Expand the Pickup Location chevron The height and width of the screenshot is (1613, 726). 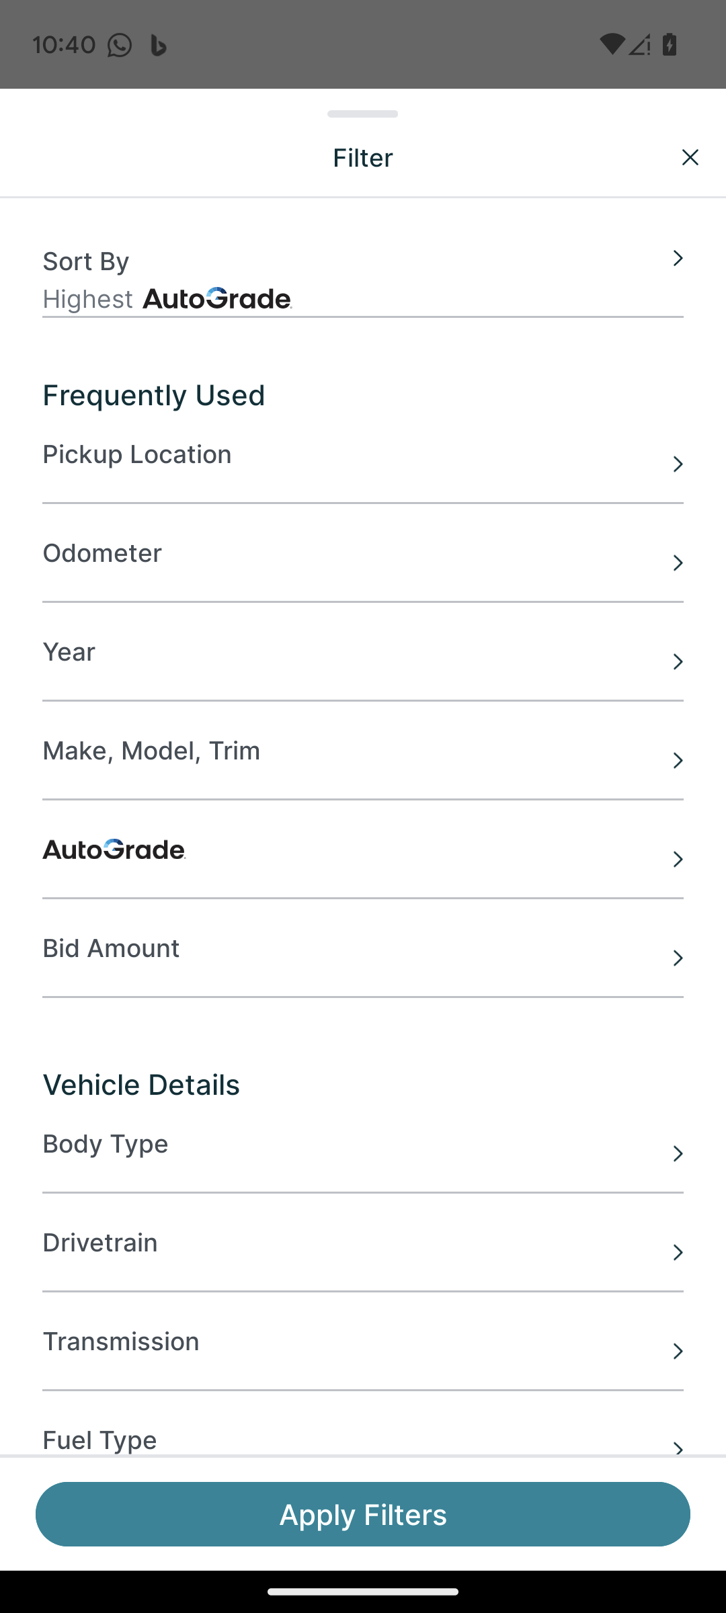(678, 464)
